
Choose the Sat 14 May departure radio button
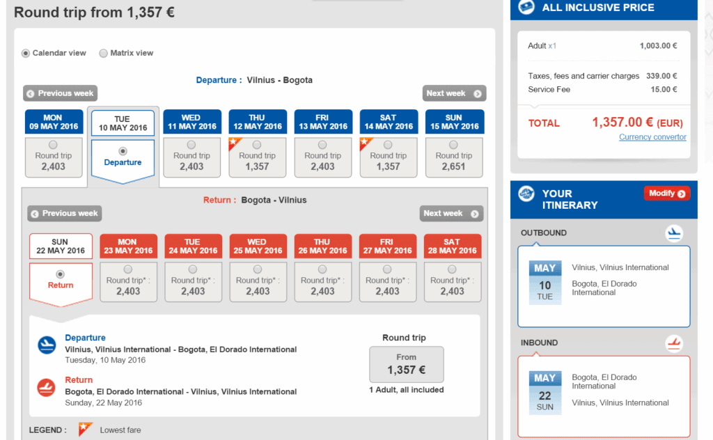click(388, 145)
